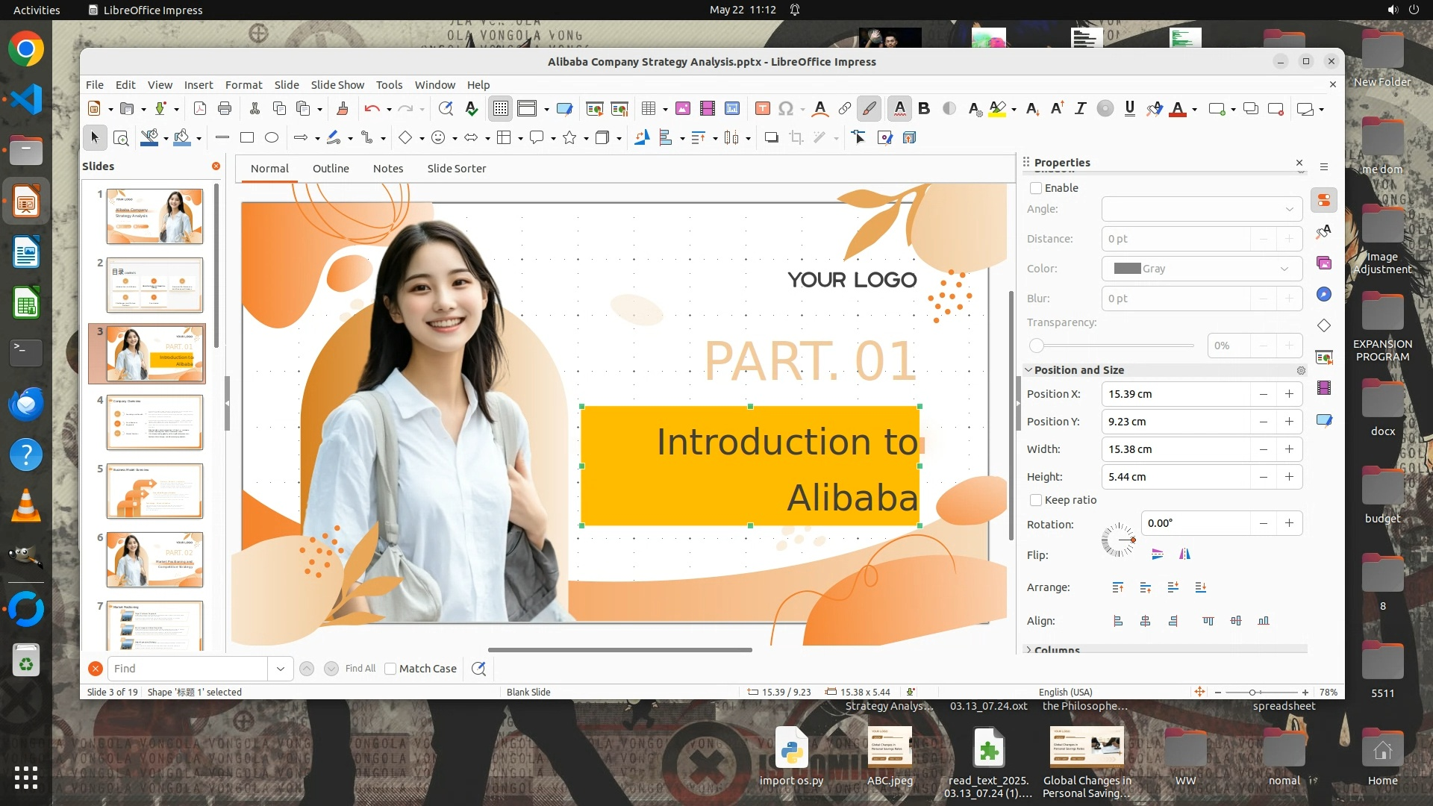Switch to the Slide Sorter tab
The image size is (1433, 806).
[x=456, y=169]
